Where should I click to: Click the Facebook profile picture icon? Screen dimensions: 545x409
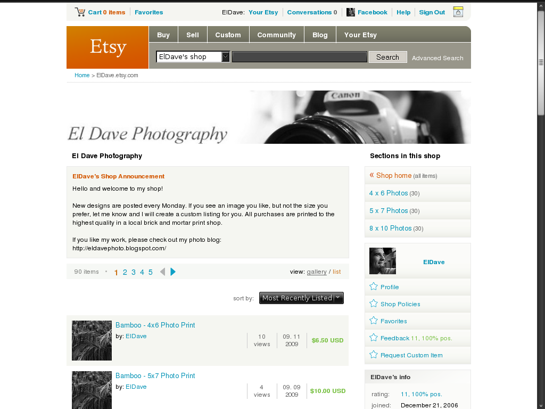[x=351, y=12]
